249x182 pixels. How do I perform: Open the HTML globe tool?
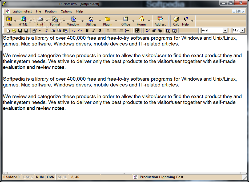tap(23, 19)
